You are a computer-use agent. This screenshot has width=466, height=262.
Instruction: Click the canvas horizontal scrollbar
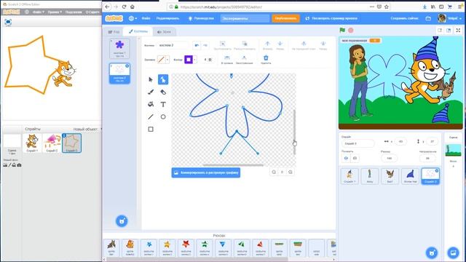coord(233,165)
